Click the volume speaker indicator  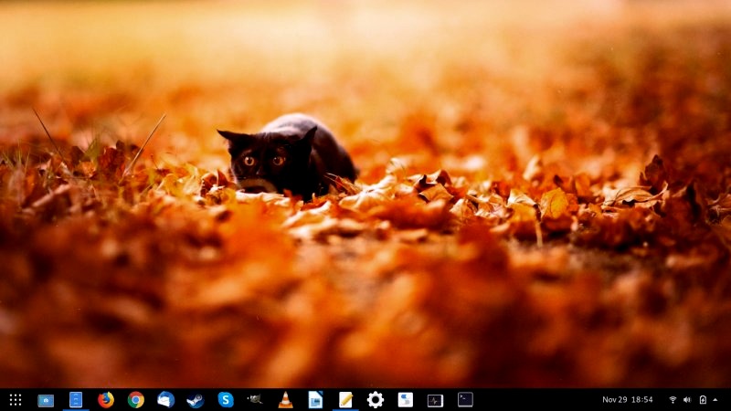687,400
